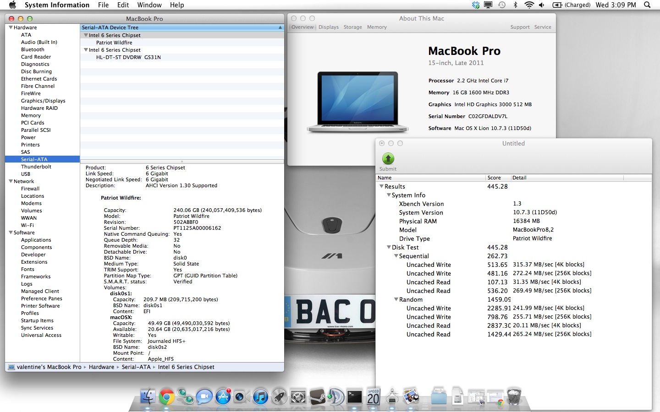660x412 pixels.
Task: Open the Help menu
Action: (177, 5)
